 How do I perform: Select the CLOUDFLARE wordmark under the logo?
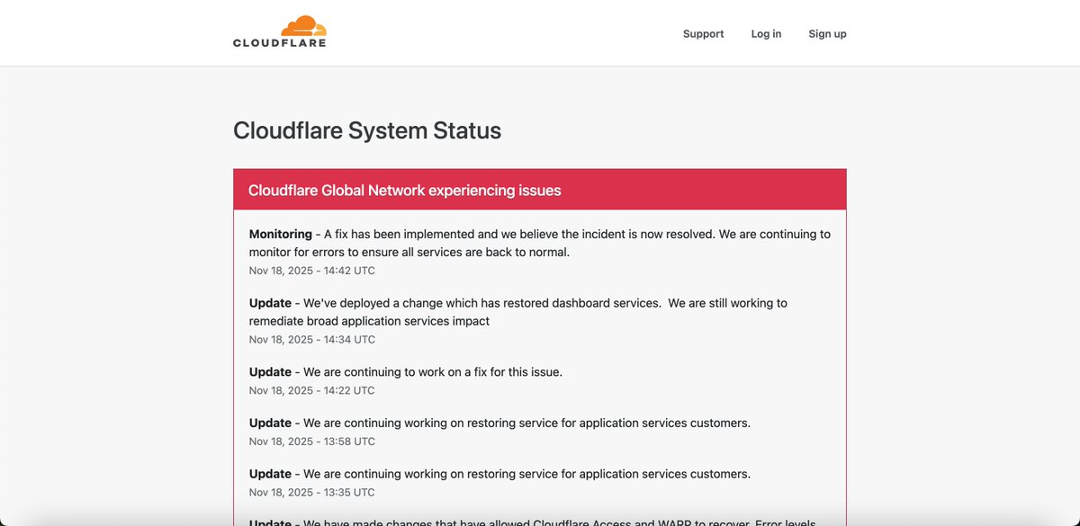click(279, 40)
